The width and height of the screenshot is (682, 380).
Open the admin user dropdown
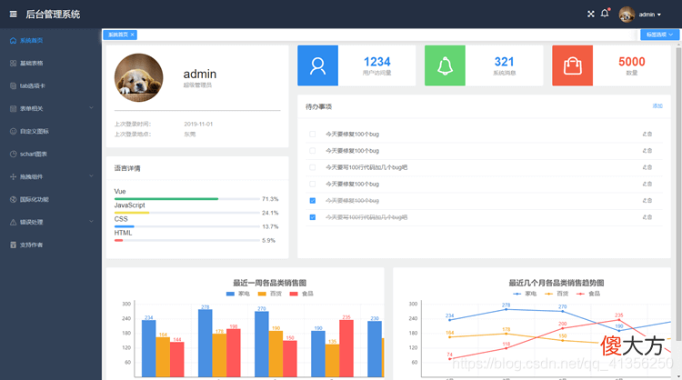(650, 15)
